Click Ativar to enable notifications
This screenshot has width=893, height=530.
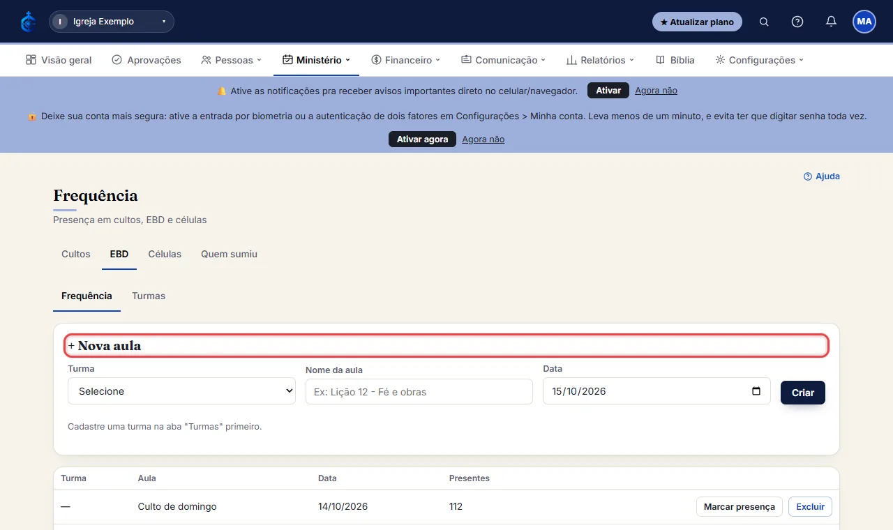coord(608,91)
